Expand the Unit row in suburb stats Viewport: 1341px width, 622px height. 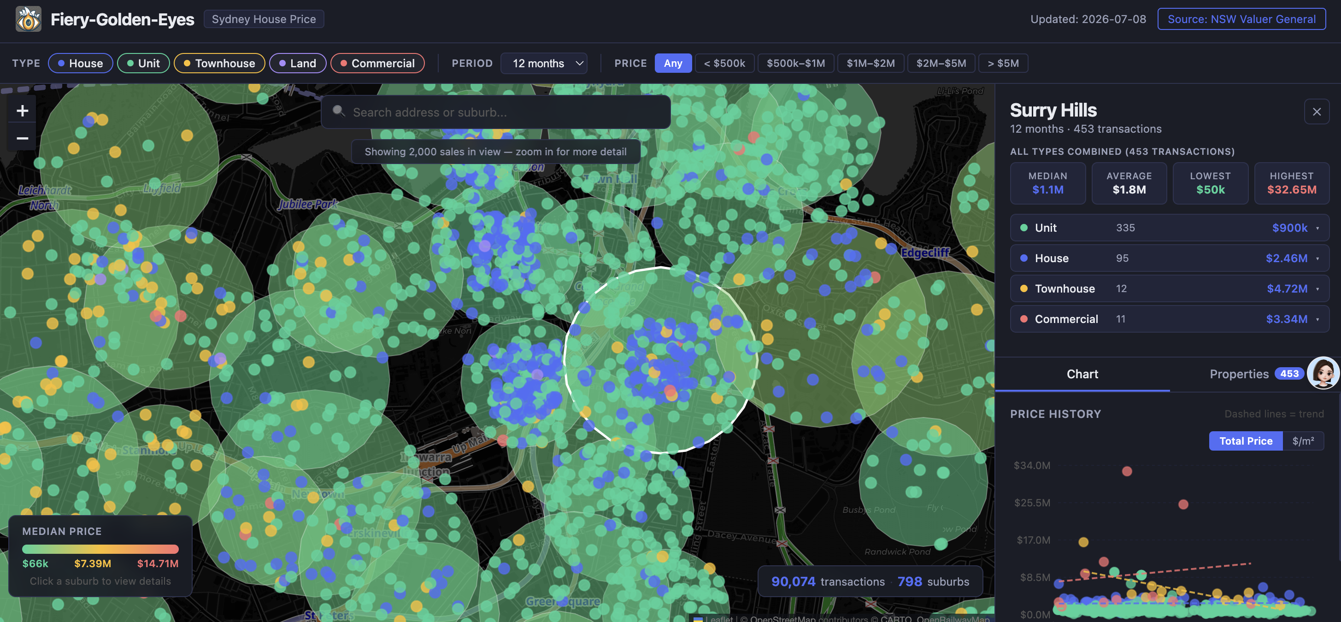click(1169, 228)
